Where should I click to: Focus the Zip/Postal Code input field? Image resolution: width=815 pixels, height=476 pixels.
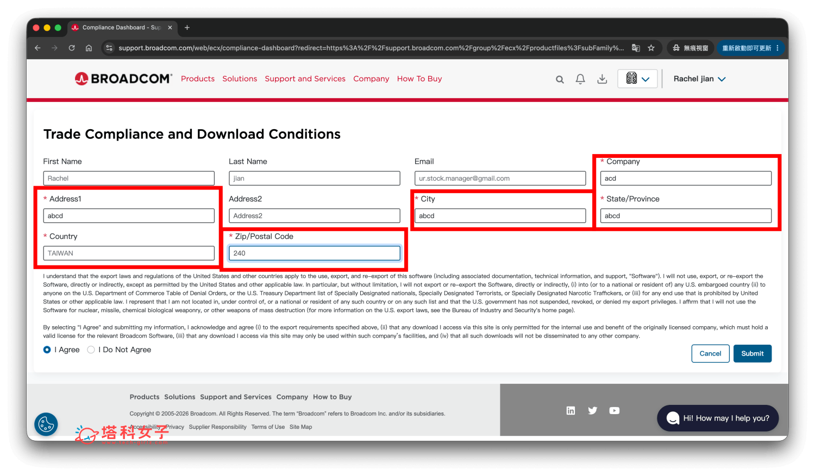coord(315,253)
